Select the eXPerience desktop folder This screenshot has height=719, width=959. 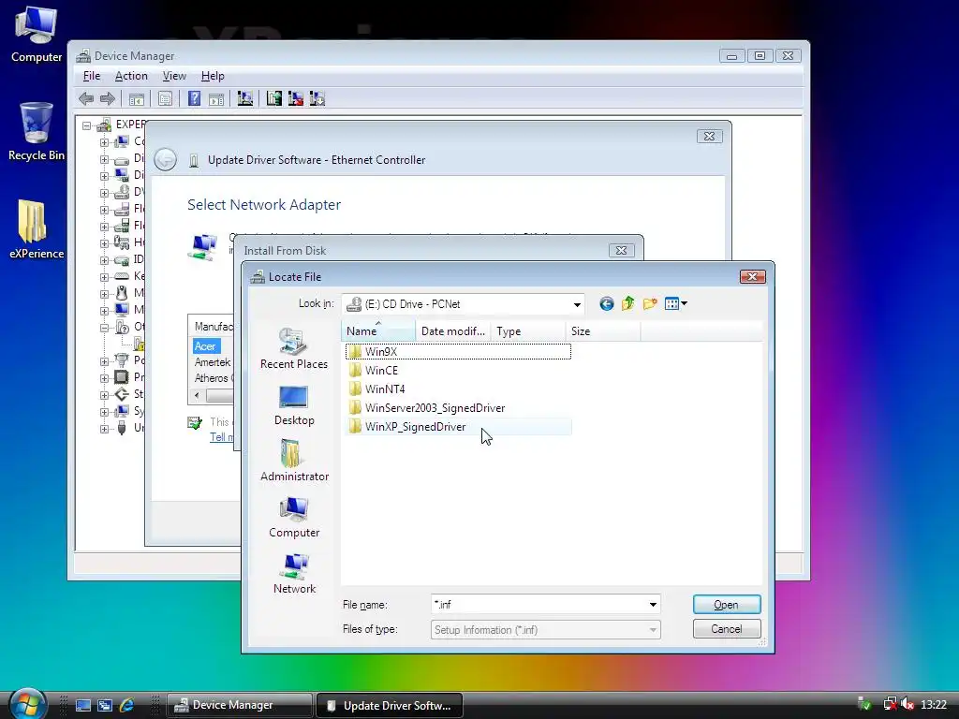[x=37, y=229]
